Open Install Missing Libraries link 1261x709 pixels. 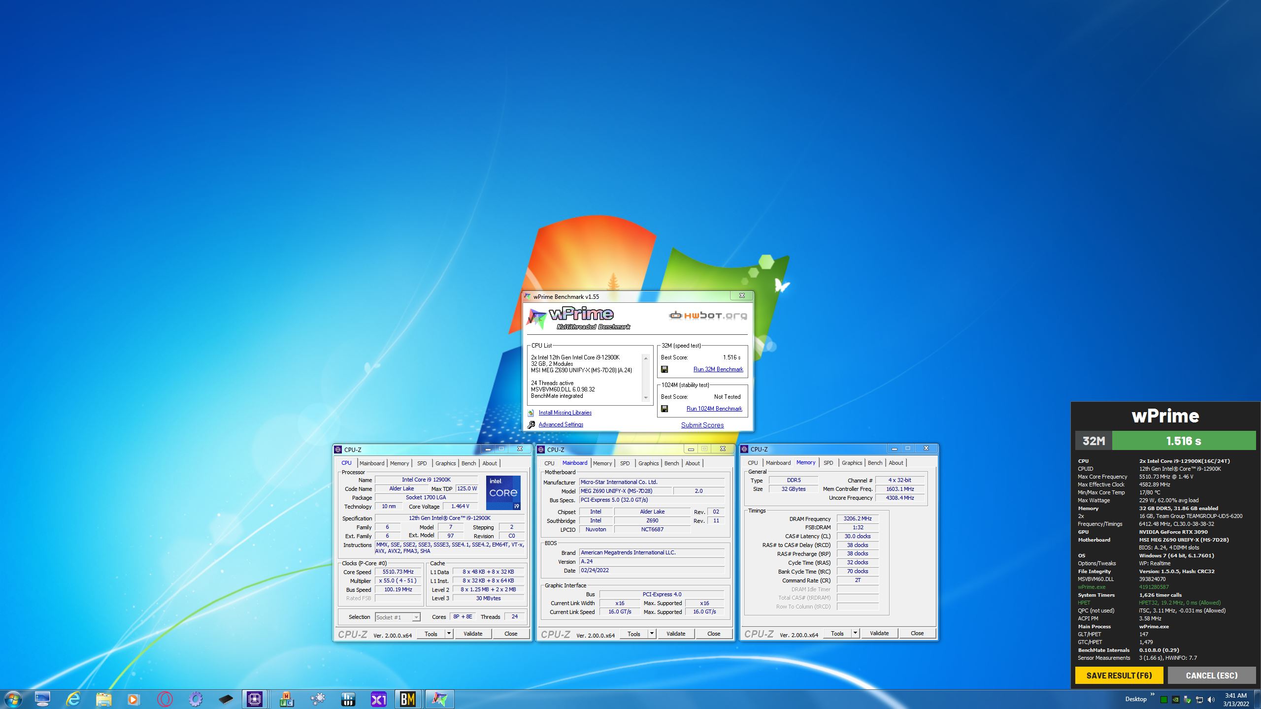[565, 413]
